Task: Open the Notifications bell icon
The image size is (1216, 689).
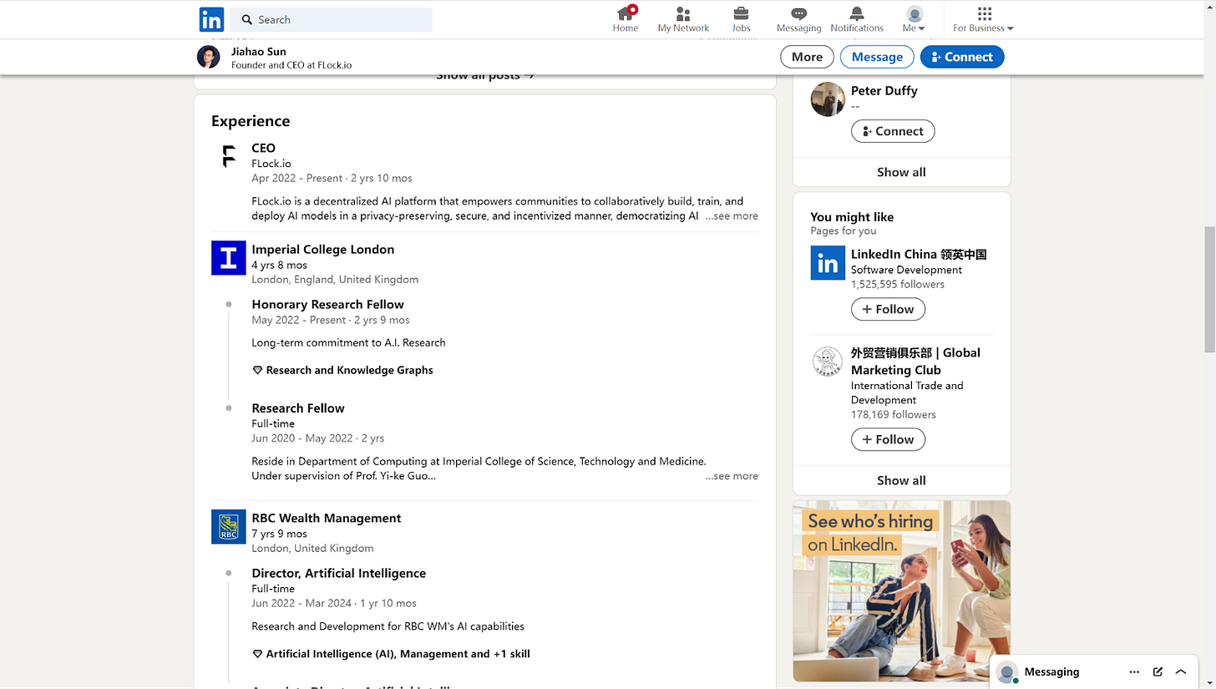Action: pos(857,19)
